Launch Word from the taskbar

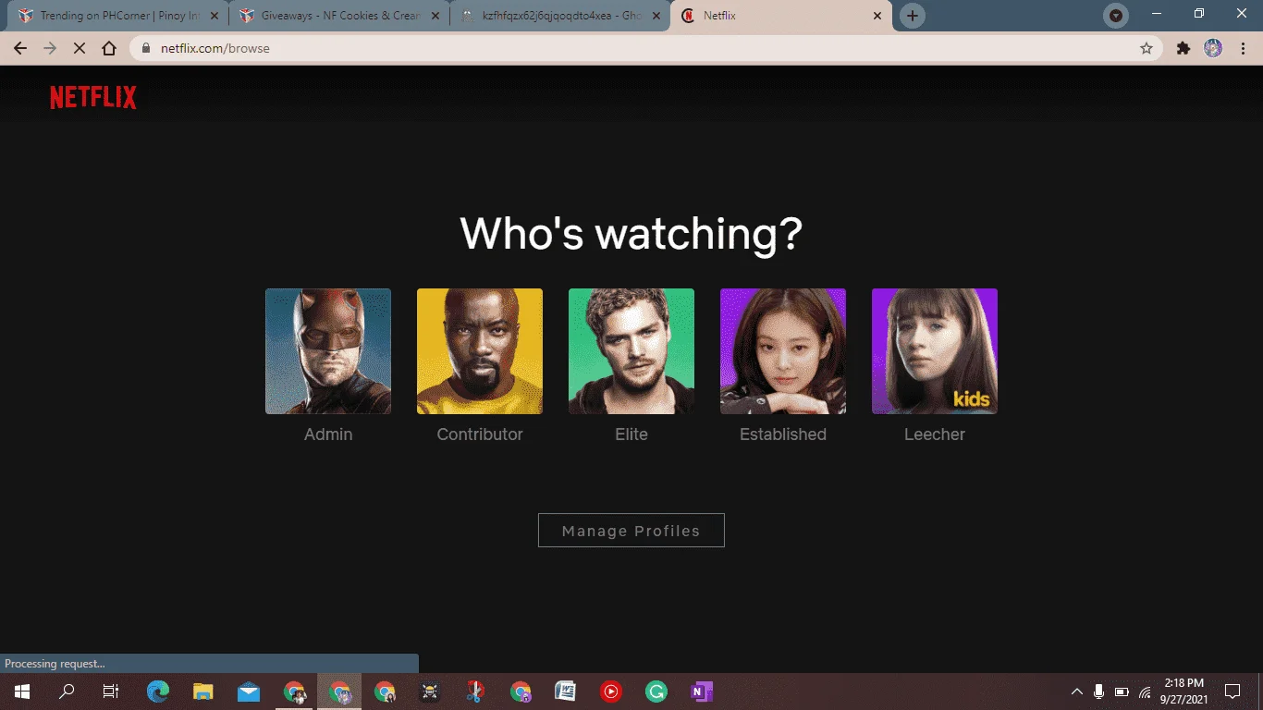click(566, 692)
